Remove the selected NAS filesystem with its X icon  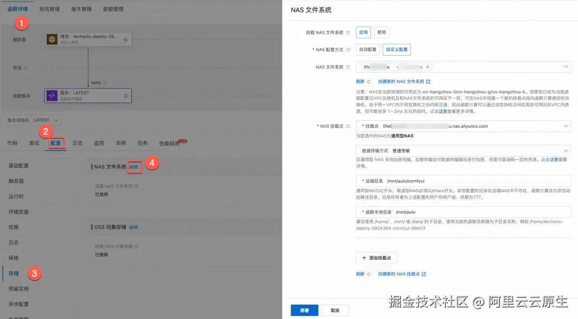click(x=428, y=67)
